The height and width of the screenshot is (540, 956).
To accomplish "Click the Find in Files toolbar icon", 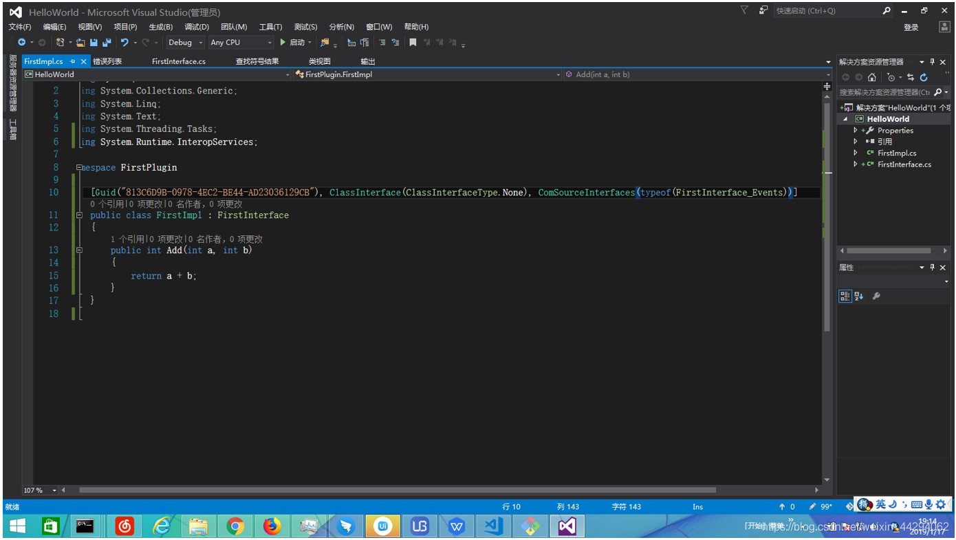I will click(x=325, y=43).
